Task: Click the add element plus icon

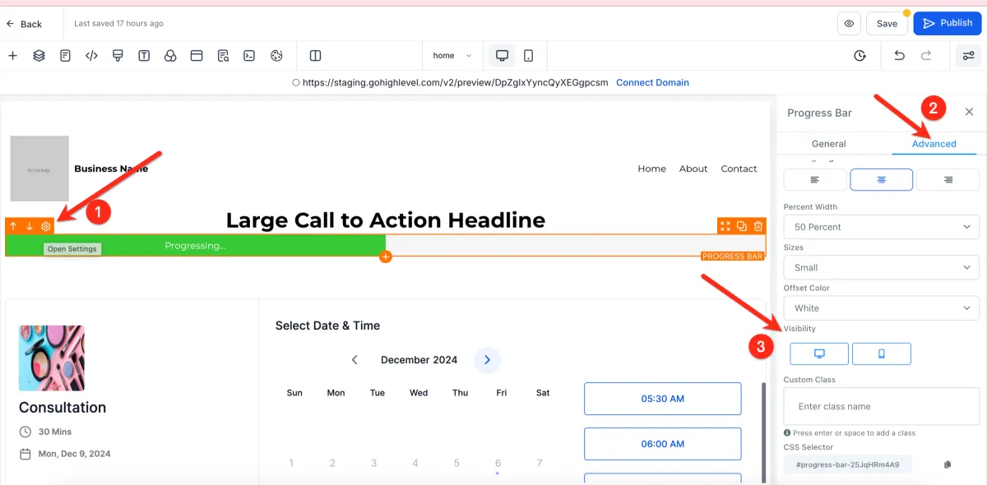Action: click(12, 56)
